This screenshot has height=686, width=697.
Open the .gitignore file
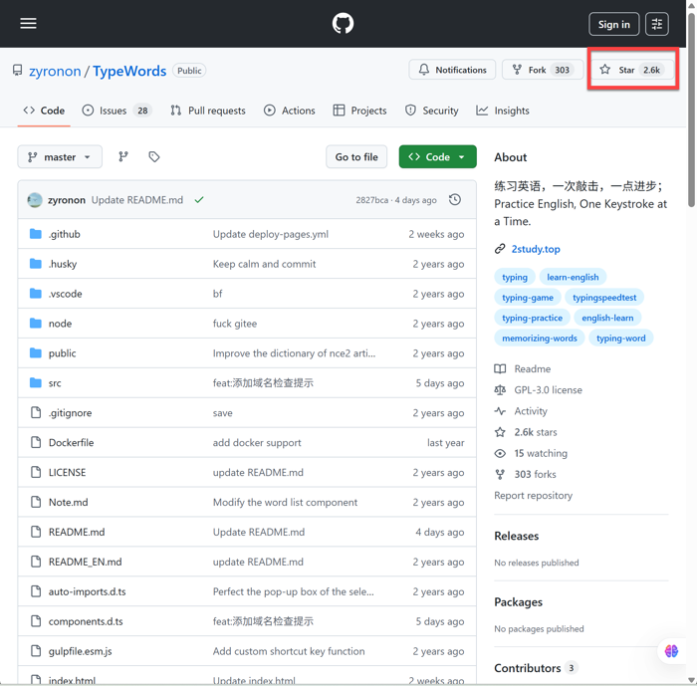(x=71, y=412)
